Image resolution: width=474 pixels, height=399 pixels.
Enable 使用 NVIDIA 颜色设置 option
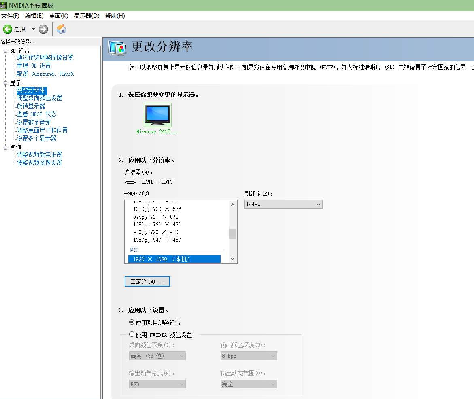[131, 334]
